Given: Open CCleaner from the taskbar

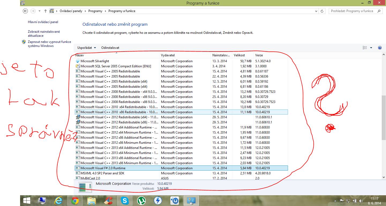Looking at the screenshot, I should tap(108, 201).
